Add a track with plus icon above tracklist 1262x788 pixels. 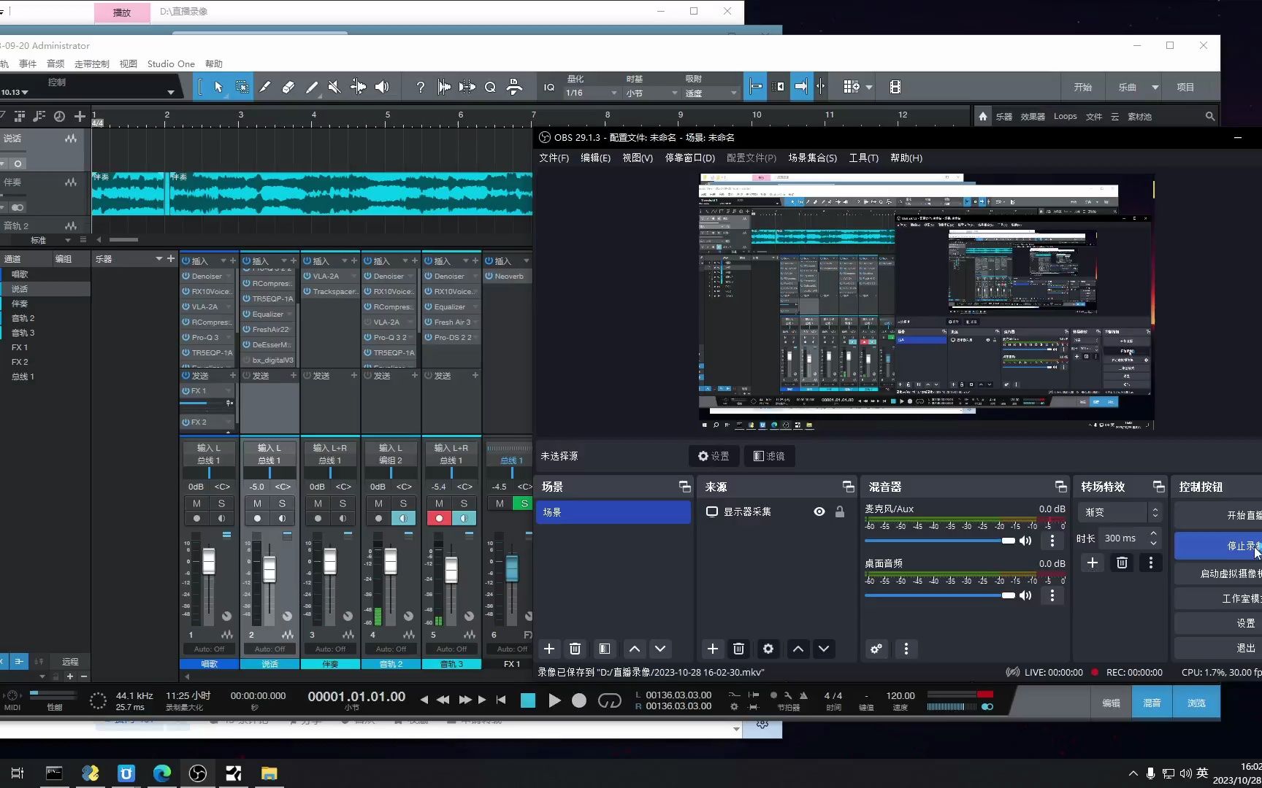[80, 116]
